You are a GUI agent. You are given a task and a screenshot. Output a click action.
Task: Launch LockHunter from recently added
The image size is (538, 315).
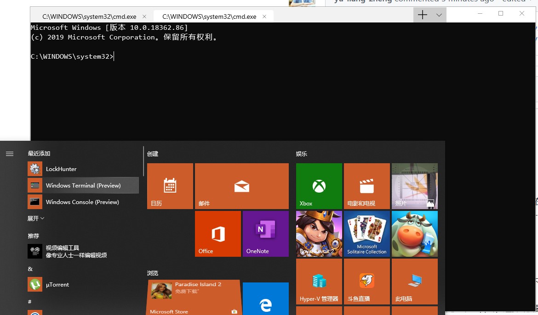tap(83, 169)
